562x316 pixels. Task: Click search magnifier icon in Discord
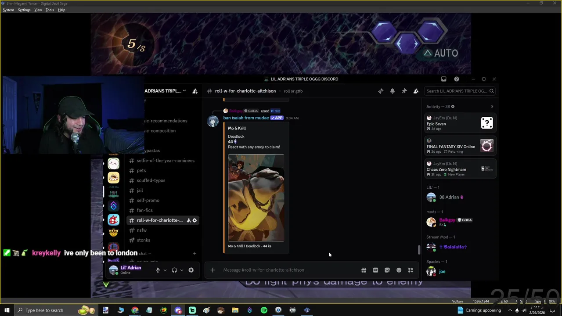pos(491,91)
